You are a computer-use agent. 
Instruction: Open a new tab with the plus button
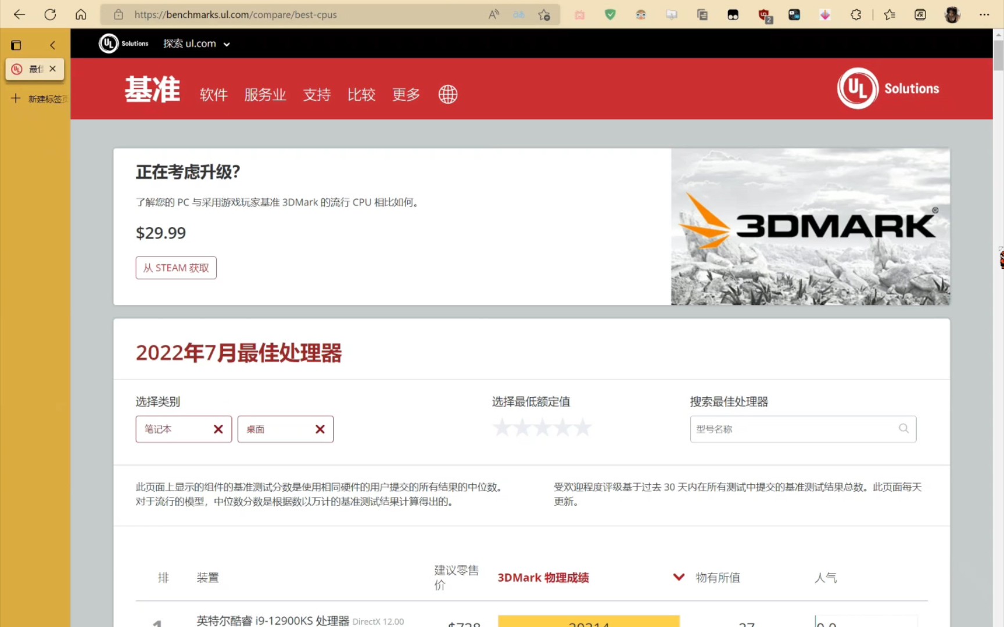[x=16, y=98]
